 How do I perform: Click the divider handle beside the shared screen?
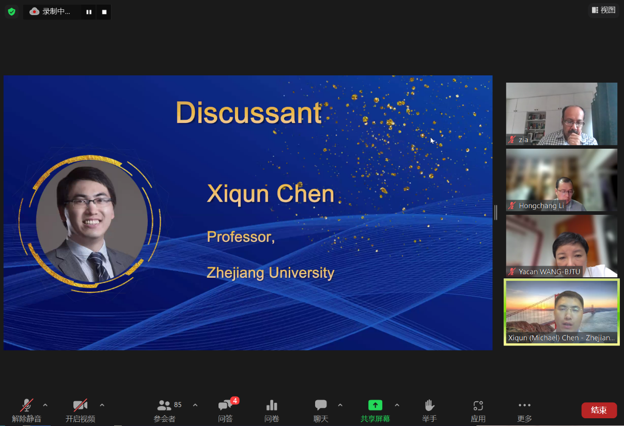coord(496,212)
